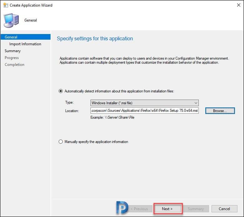Open the Type dropdown list
244x217 pixels.
[144, 103]
